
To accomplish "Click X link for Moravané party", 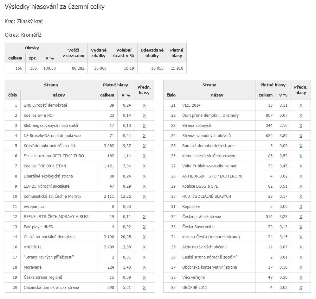I will click(x=144, y=267).
